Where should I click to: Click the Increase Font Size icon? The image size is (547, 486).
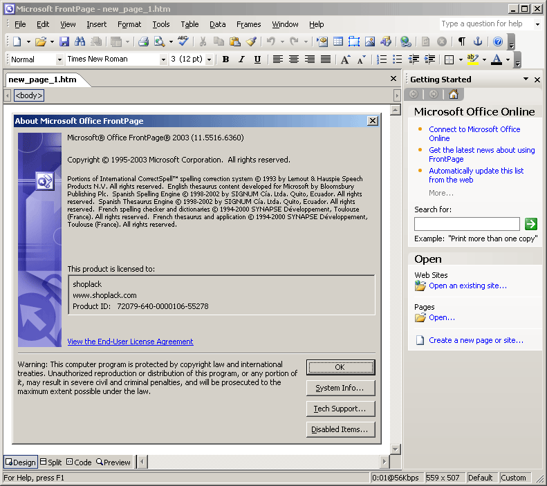pos(345,59)
